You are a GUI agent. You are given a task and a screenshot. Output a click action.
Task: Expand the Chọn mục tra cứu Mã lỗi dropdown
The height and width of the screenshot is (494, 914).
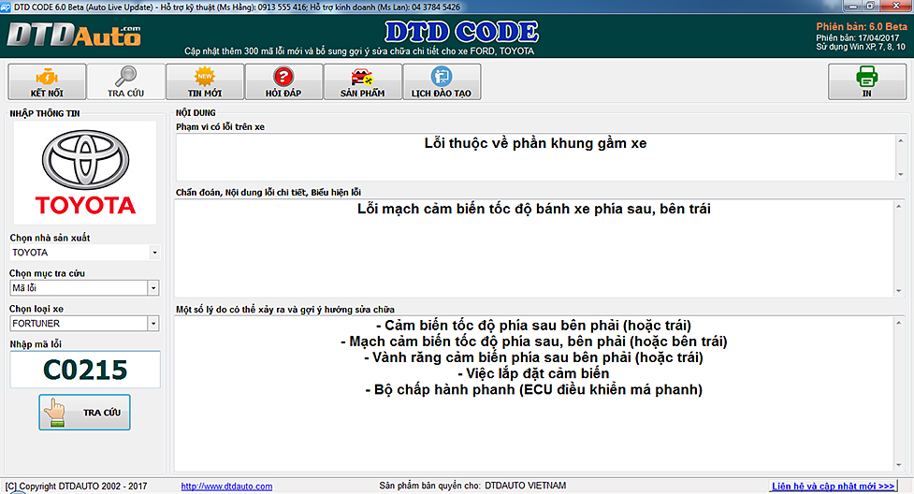click(x=153, y=288)
